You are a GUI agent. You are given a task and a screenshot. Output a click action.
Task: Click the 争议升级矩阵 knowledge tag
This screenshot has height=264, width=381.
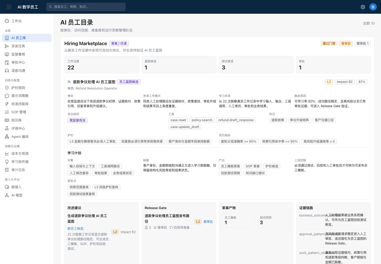[300, 120]
